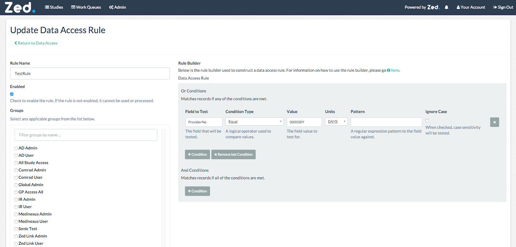
Task: Check the Medinexus Admin group
Action: pyautogui.click(x=16, y=214)
